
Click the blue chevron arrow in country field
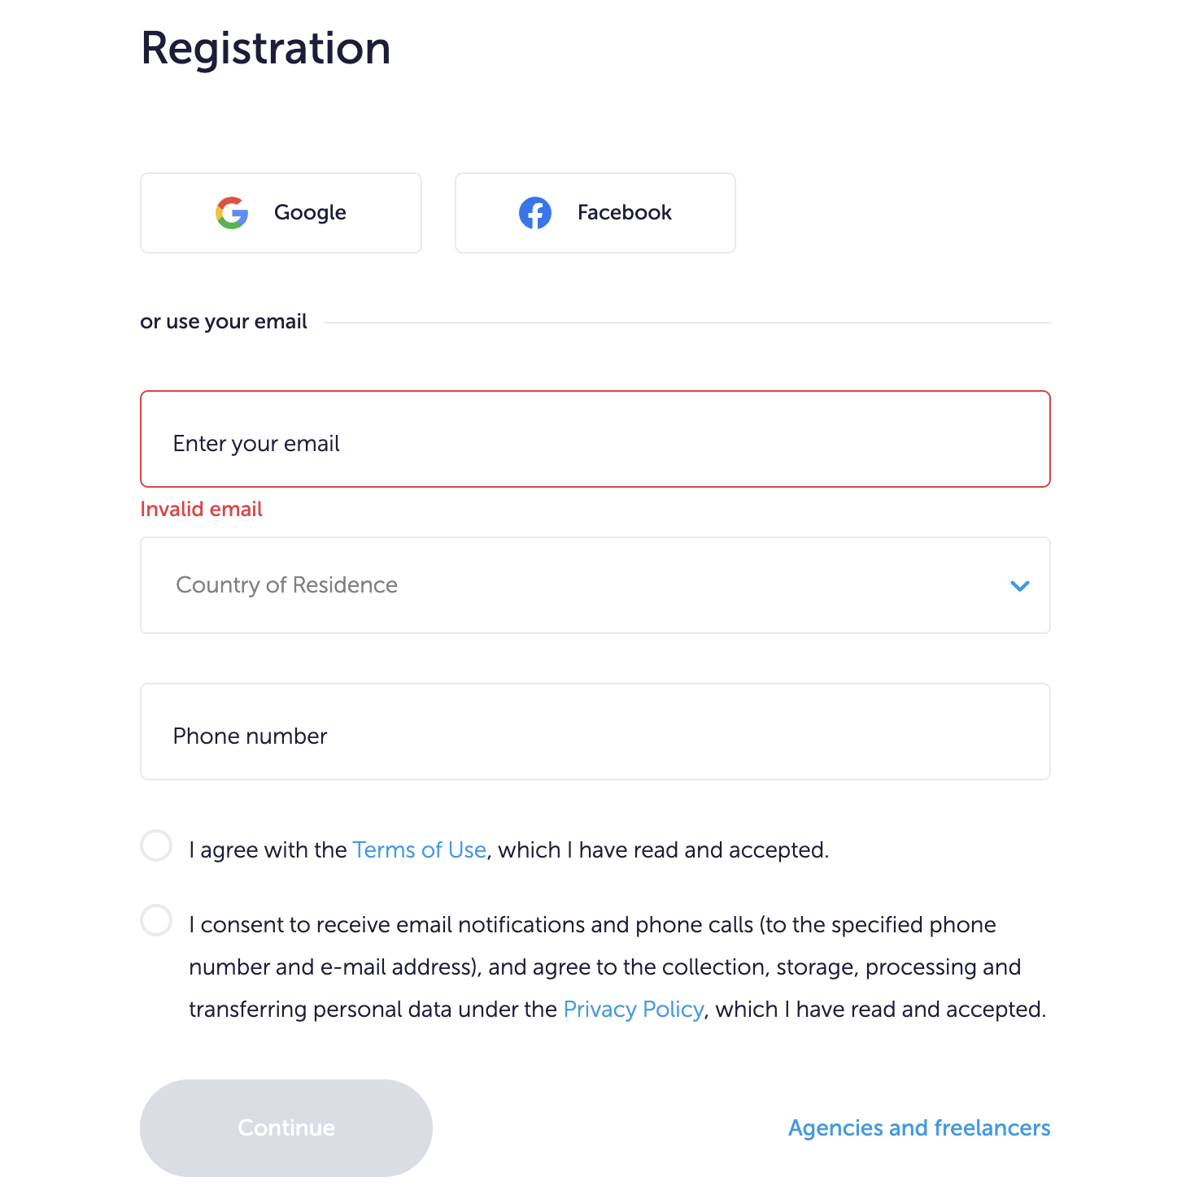click(x=1020, y=586)
